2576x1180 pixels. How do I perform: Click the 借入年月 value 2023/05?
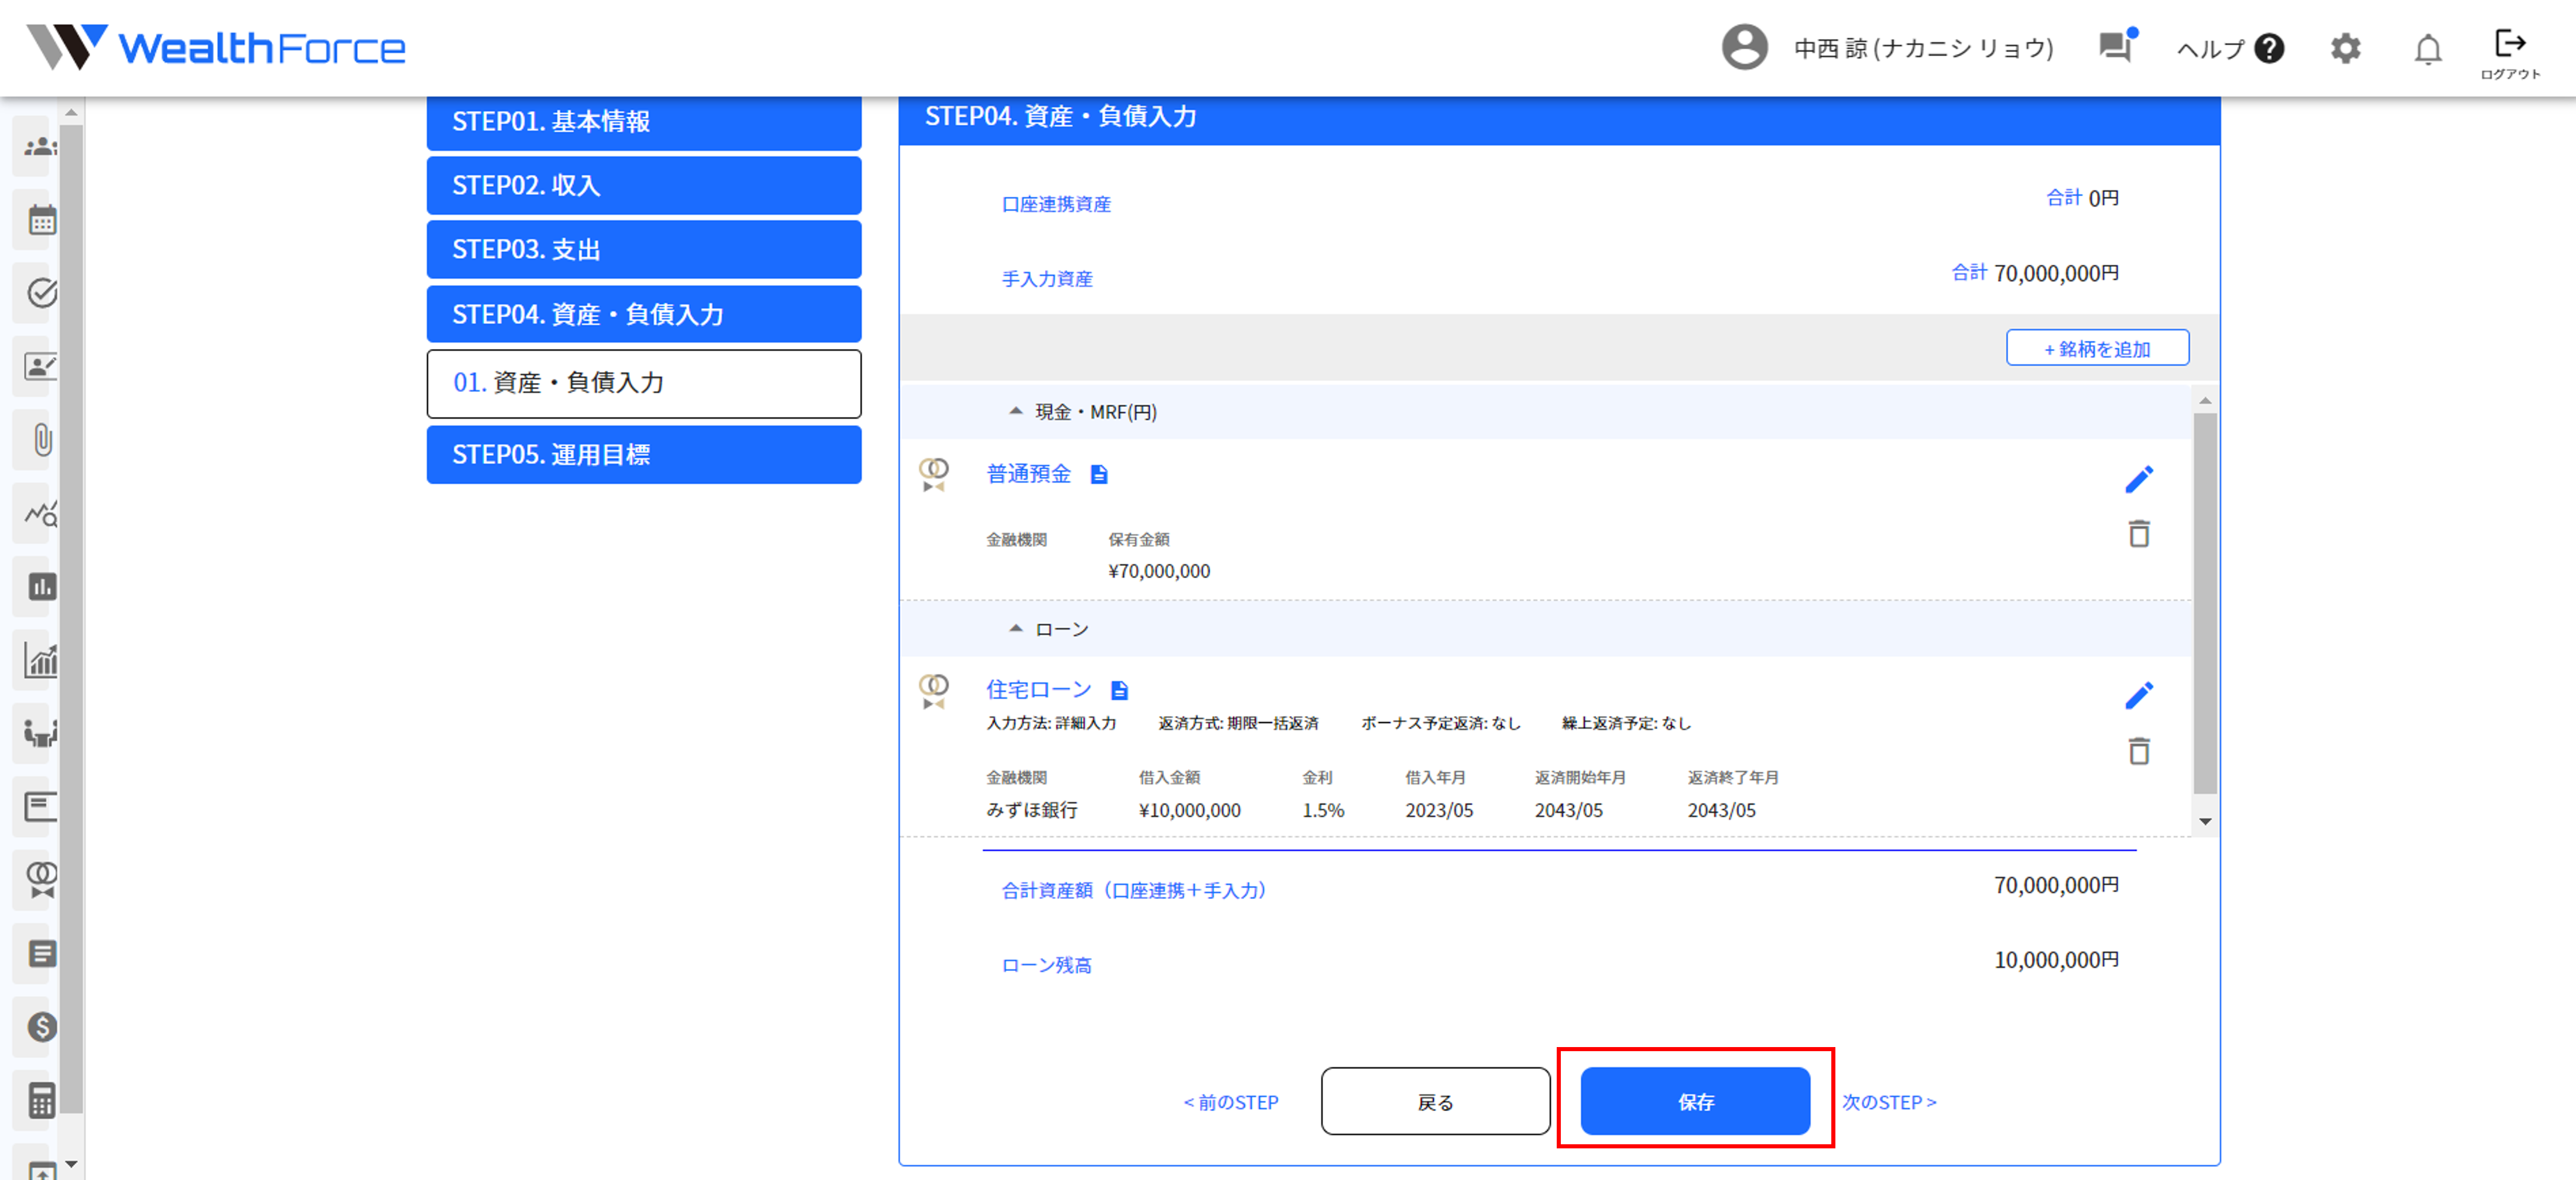pos(1439,810)
